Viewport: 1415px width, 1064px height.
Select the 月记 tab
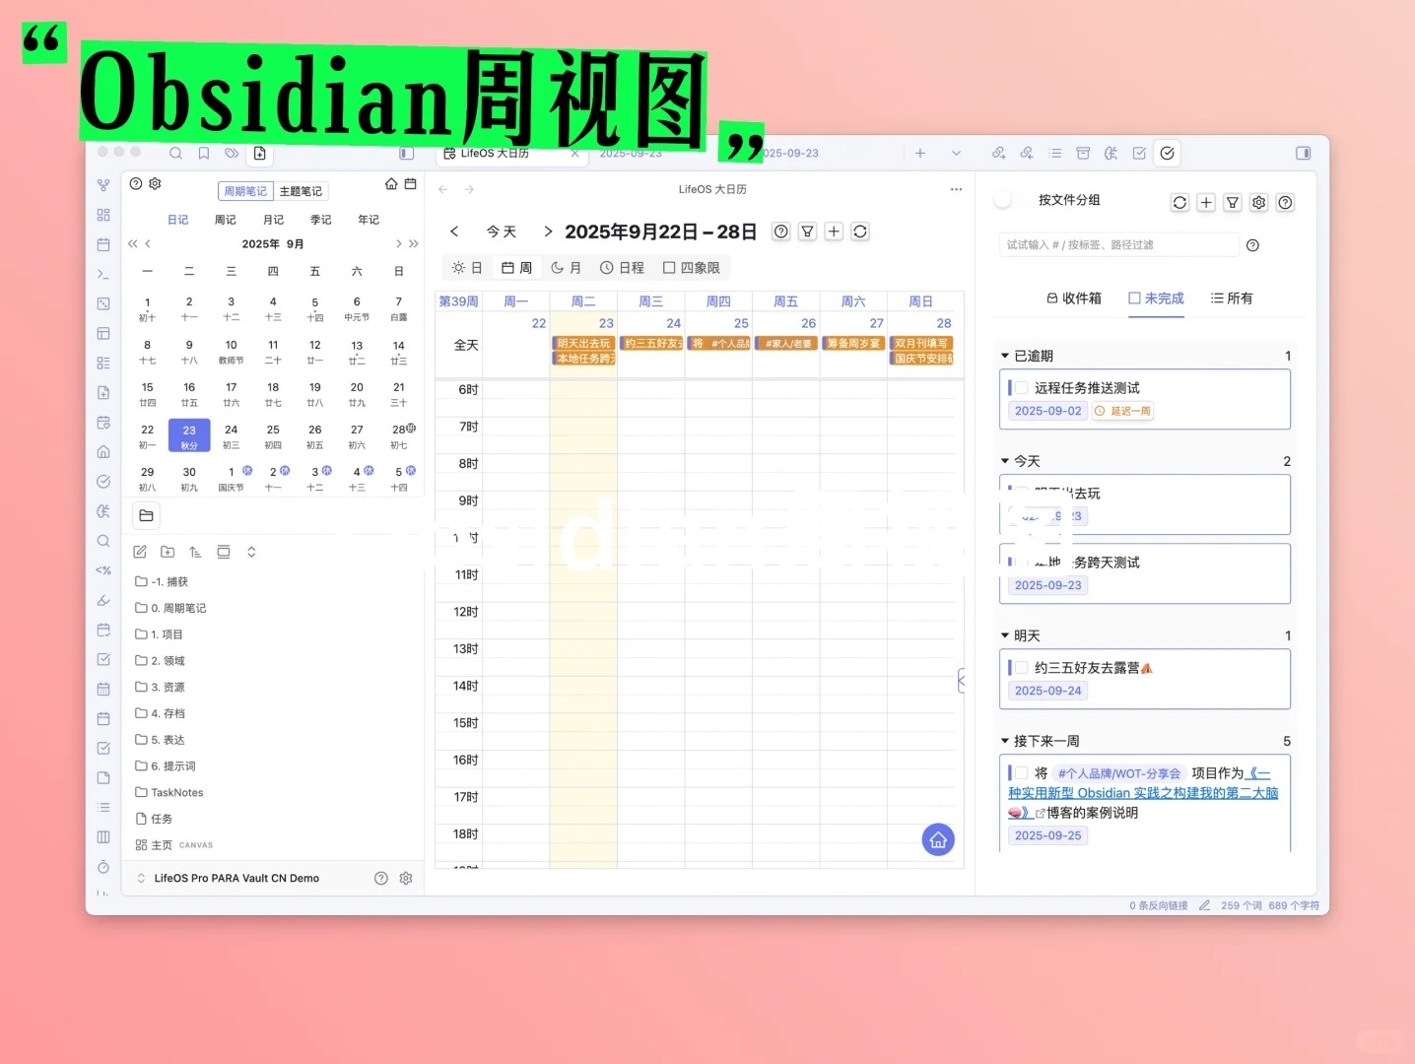tap(273, 220)
